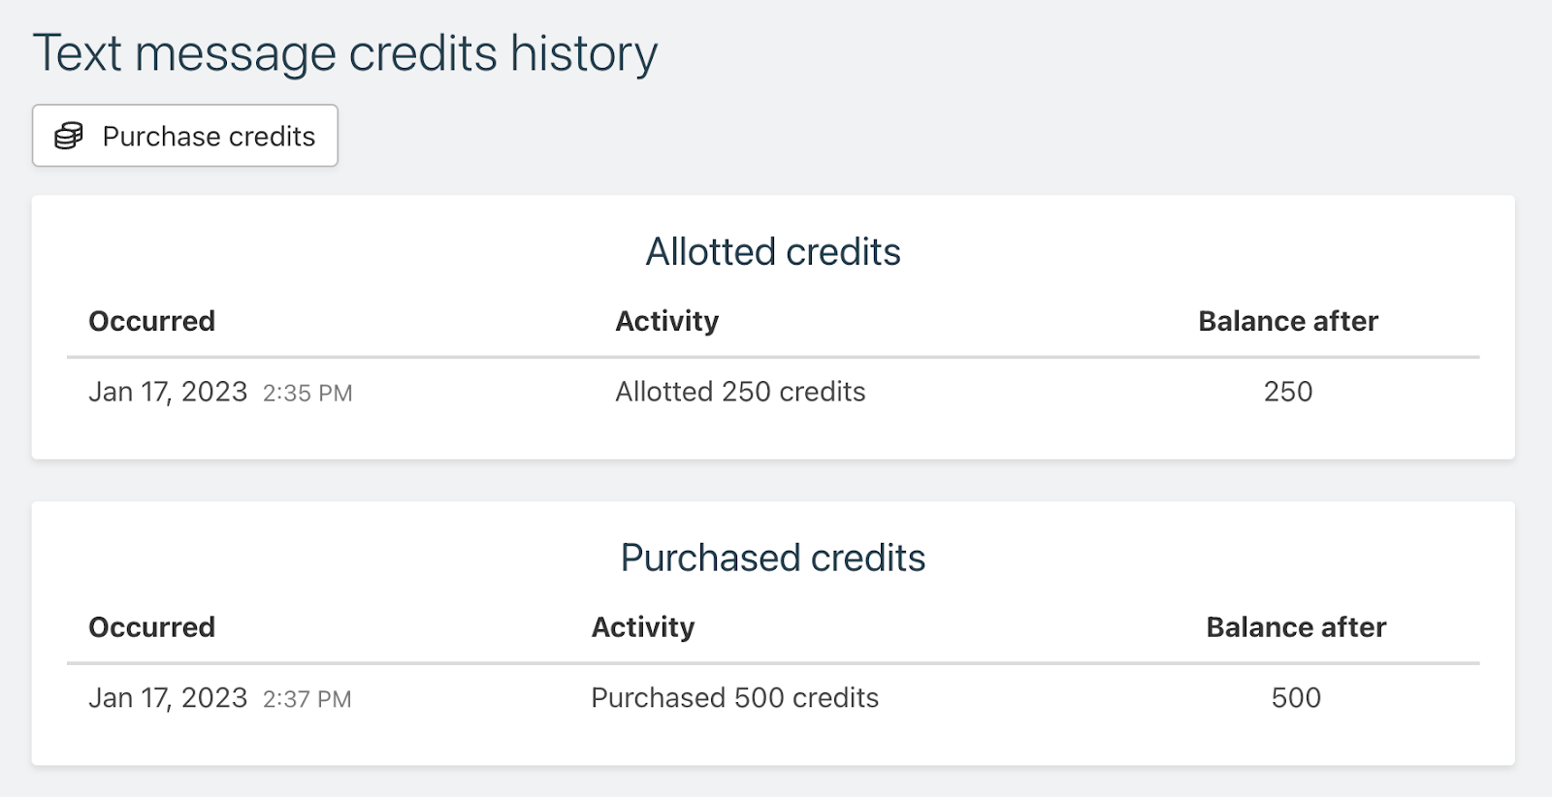This screenshot has height=797, width=1552.
Task: Click the 2:35 PM timestamp
Action: pos(308,394)
